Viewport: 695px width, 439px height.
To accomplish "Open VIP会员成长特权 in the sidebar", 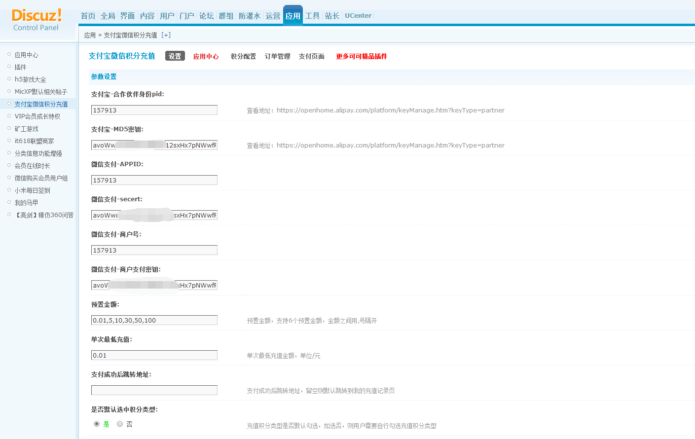I will click(x=37, y=116).
